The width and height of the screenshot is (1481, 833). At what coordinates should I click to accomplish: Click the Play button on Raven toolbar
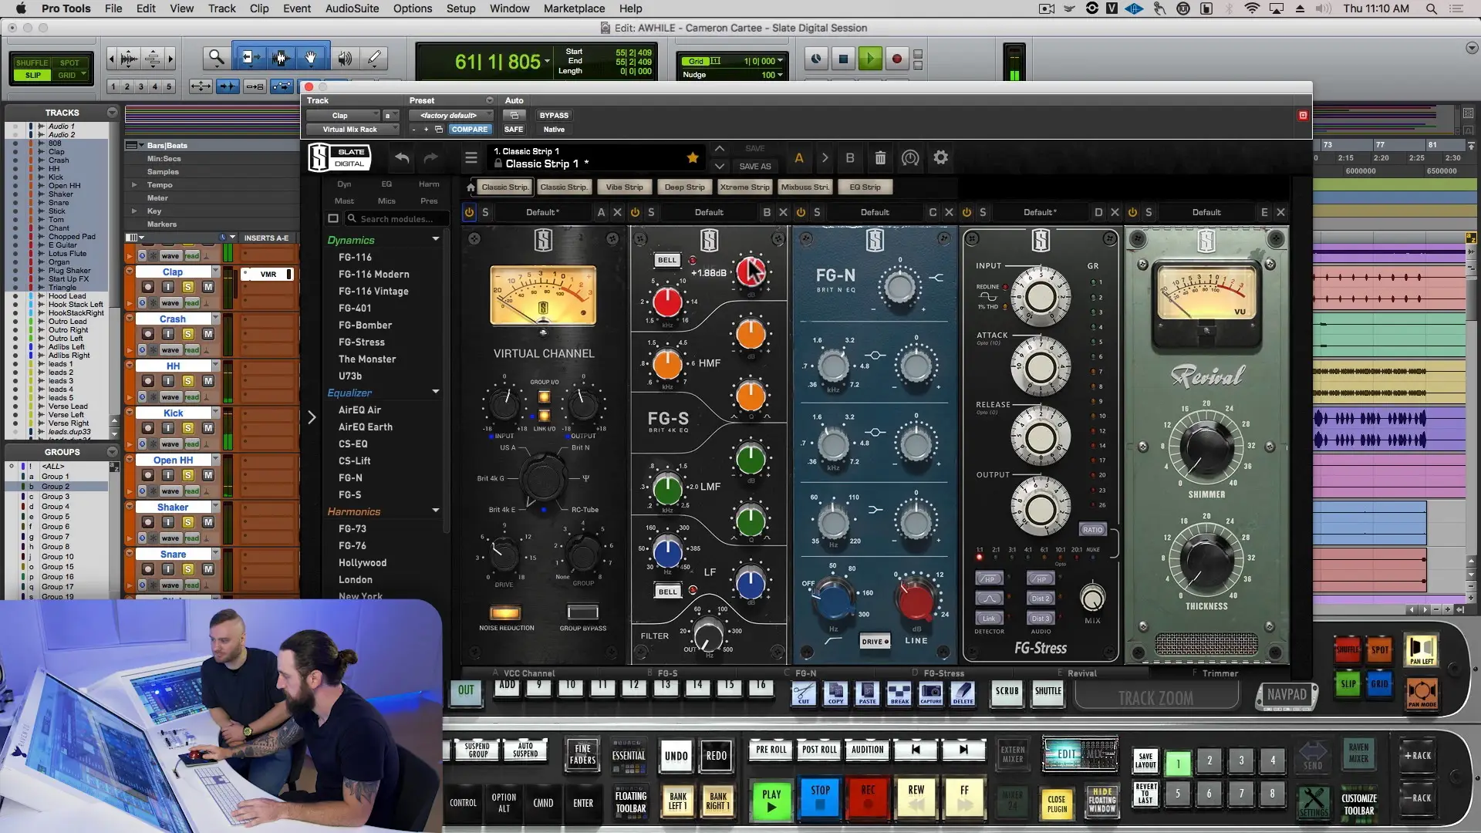coord(771,800)
